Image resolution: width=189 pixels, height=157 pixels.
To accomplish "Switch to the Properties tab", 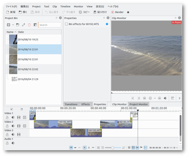I will click(x=100, y=104).
